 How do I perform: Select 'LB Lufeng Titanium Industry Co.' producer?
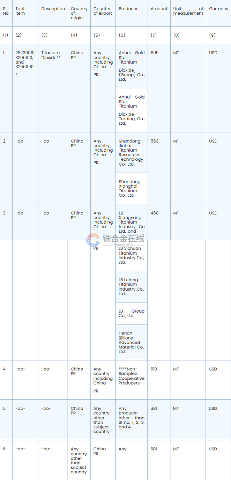(x=131, y=287)
